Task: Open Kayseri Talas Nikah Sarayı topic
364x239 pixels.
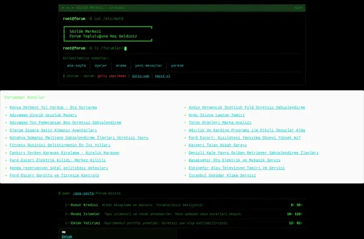Action: pyautogui.click(x=218, y=145)
